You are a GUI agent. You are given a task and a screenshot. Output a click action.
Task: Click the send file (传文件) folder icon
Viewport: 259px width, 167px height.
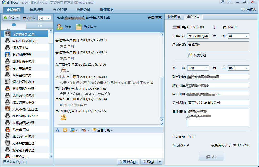[78, 27]
